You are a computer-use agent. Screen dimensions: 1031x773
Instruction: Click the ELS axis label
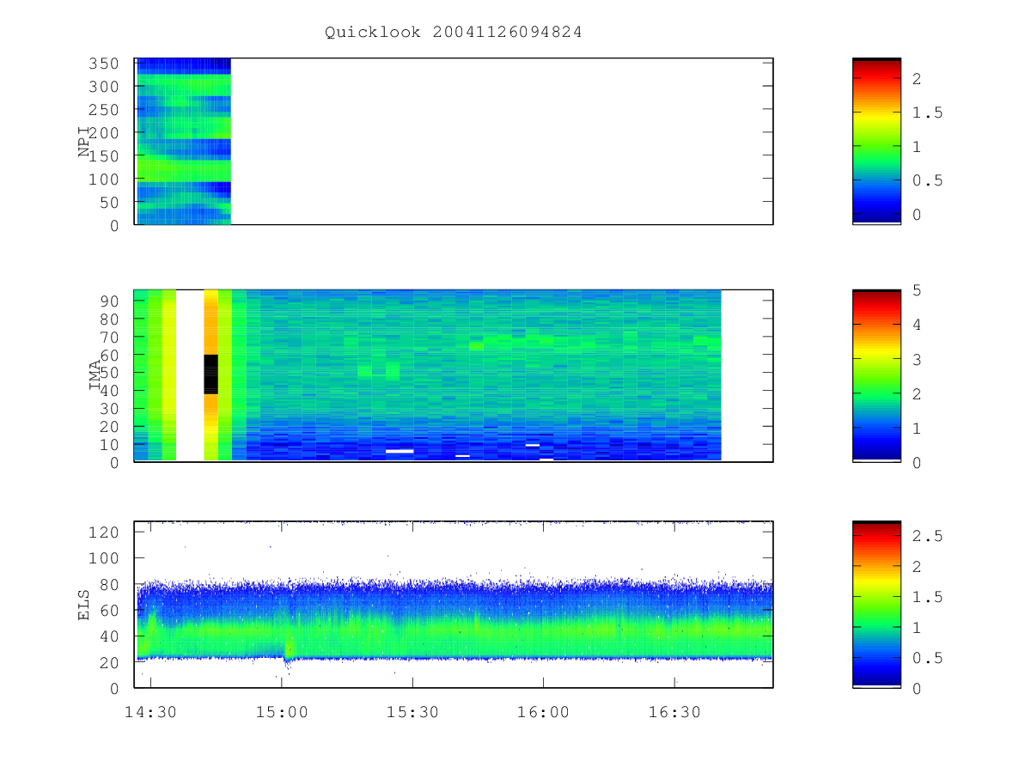84,605
